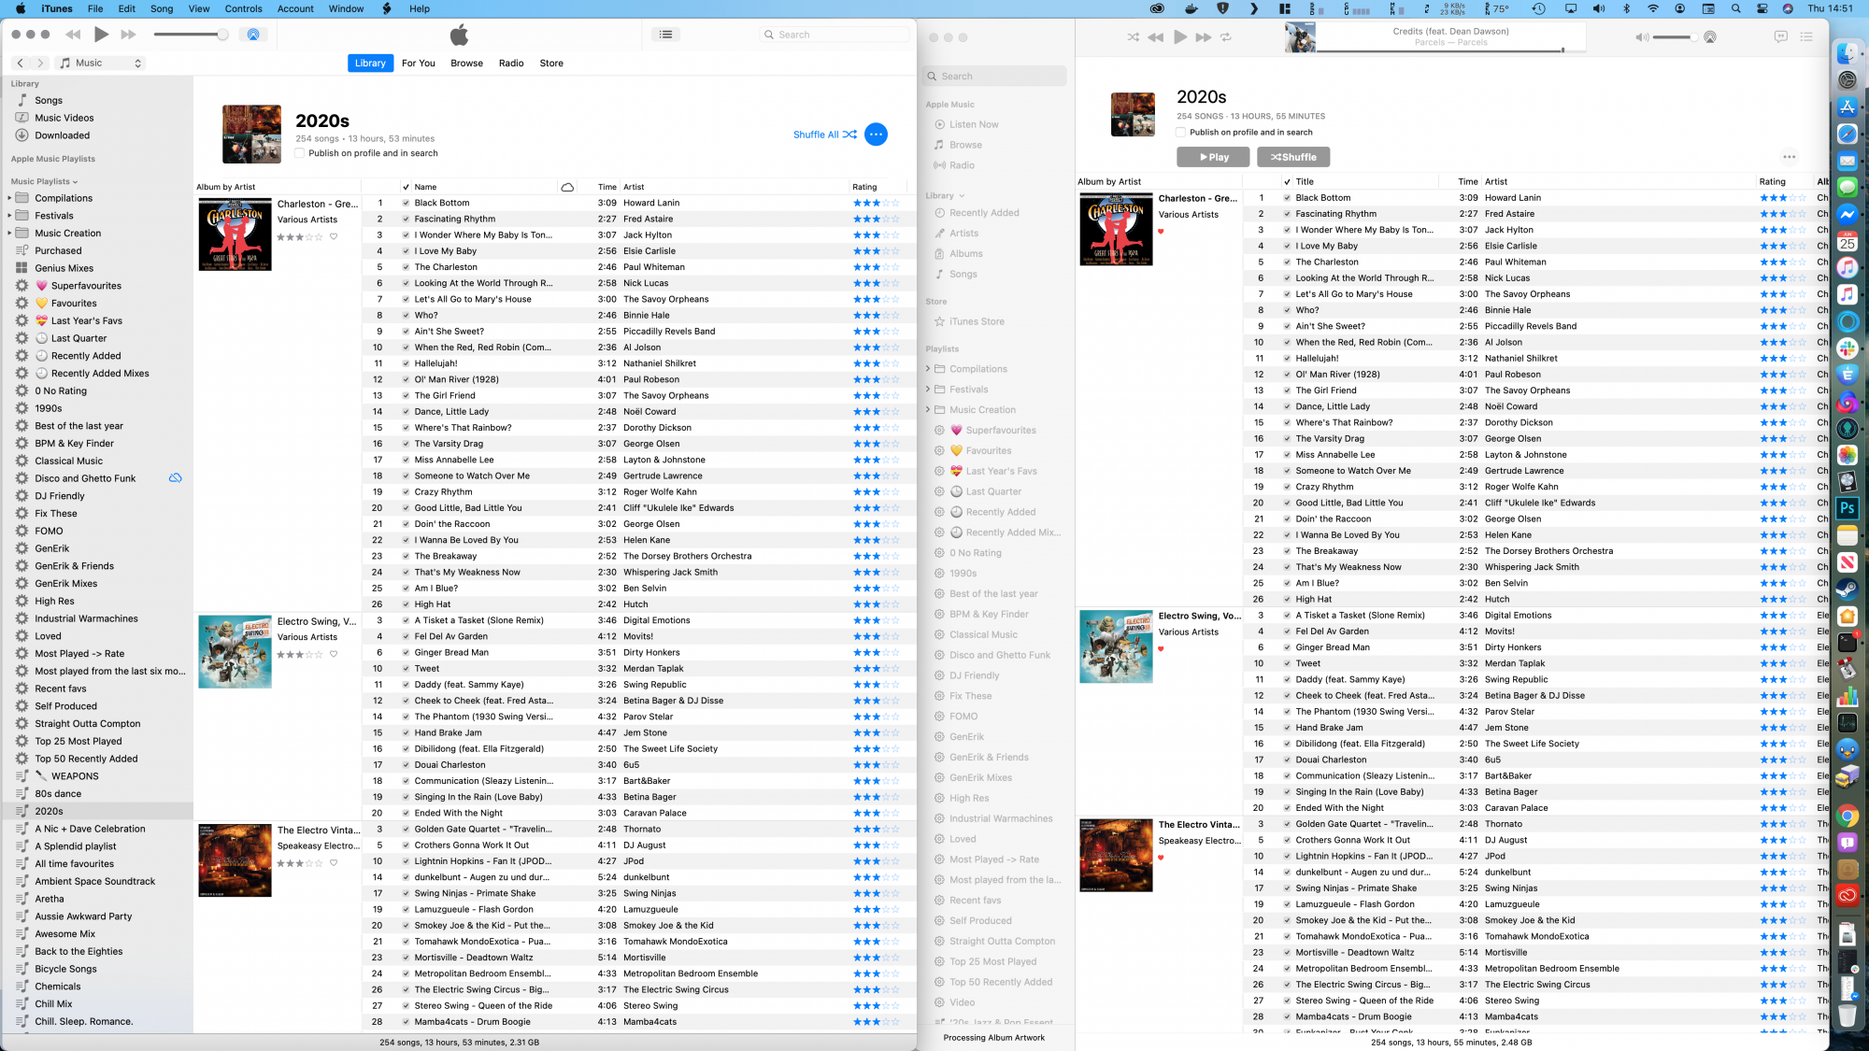Click cloud status column header in iTunes

[x=567, y=187]
